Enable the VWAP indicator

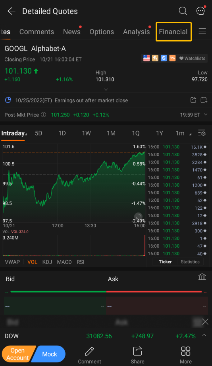point(12,262)
